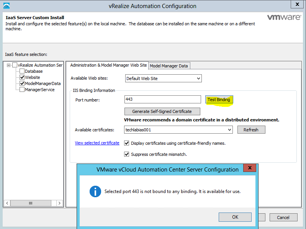This screenshot has width=306, height=229.
Task: Click the feature tree horizontal scrollbar thumb
Action: point(31,203)
